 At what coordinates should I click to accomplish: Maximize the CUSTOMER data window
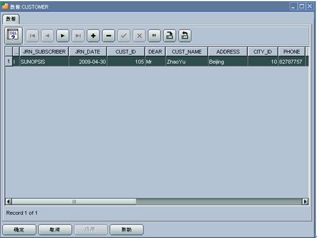pos(302,6)
